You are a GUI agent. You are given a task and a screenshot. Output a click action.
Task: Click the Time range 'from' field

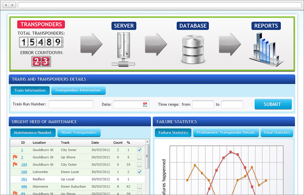[x=203, y=105]
